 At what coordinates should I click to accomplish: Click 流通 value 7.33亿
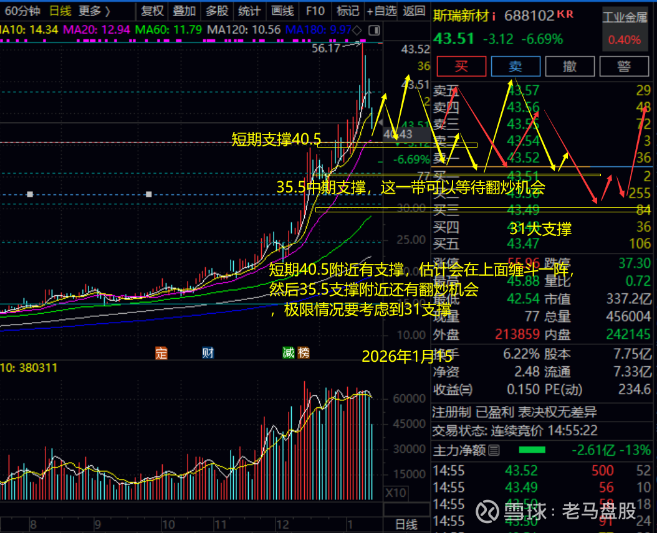[632, 372]
